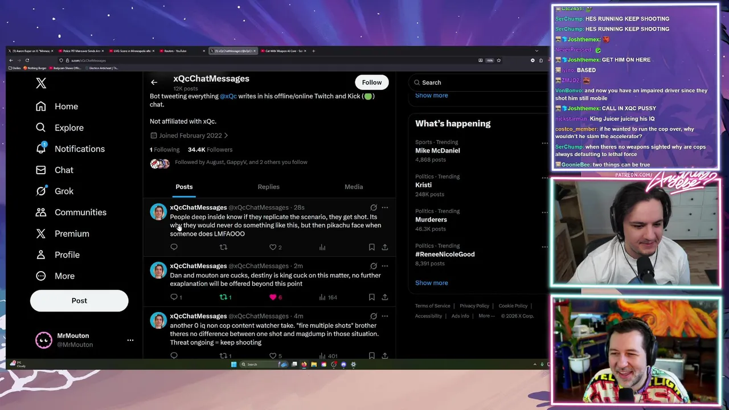Select the Replies tab
Image resolution: width=729 pixels, height=410 pixels.
[268, 187]
